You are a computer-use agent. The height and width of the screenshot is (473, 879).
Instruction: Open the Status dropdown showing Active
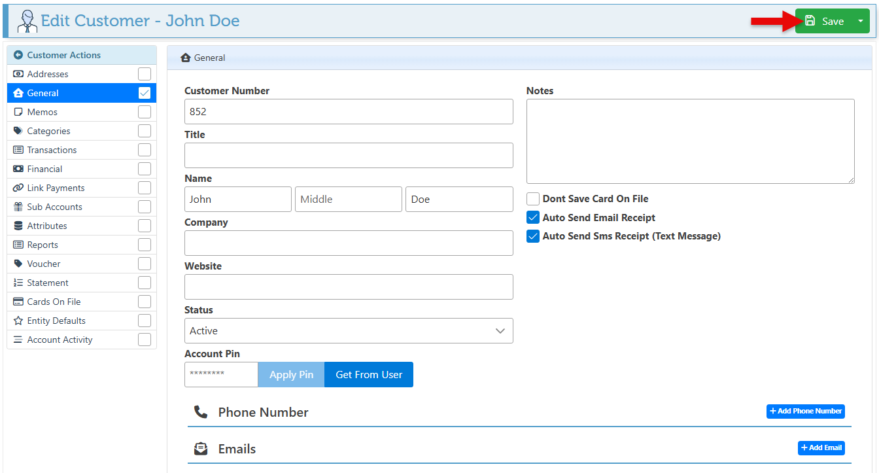click(x=349, y=331)
